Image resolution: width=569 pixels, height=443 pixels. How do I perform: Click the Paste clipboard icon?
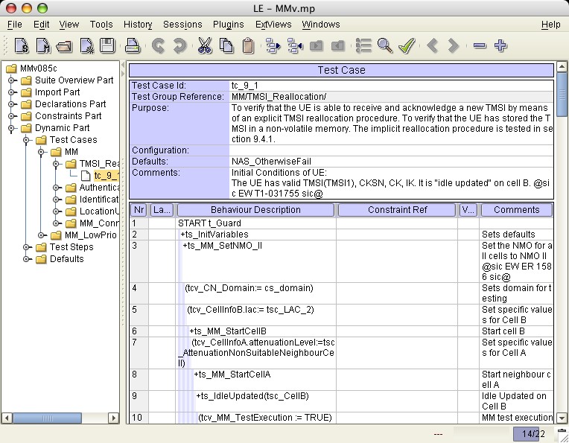point(248,46)
